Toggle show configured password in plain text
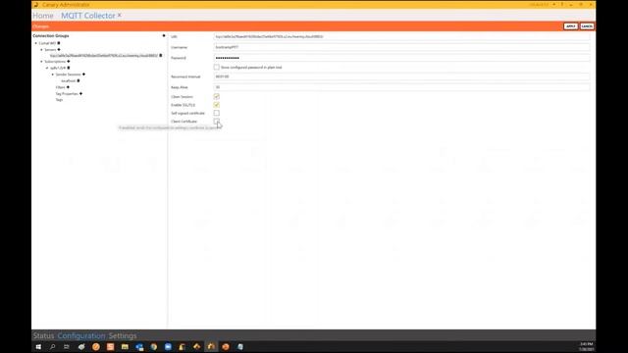This screenshot has height=353, width=628. pyautogui.click(x=216, y=68)
